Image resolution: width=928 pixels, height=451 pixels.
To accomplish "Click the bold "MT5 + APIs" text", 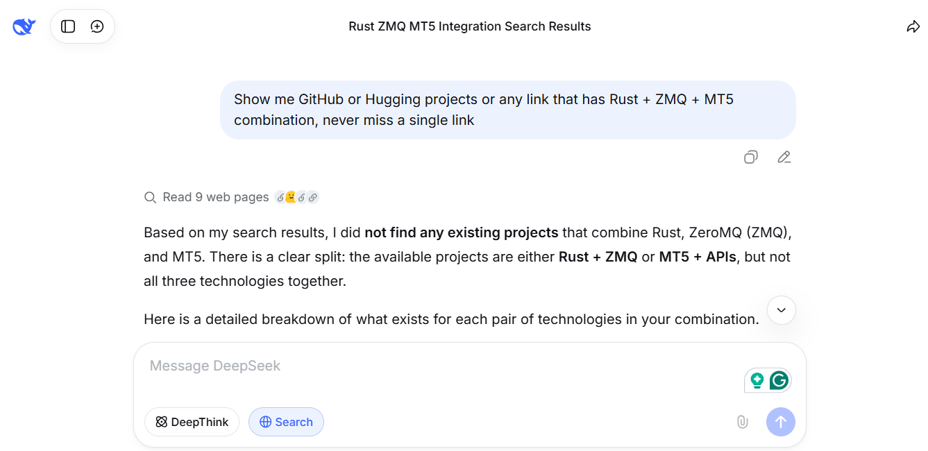I will [697, 257].
